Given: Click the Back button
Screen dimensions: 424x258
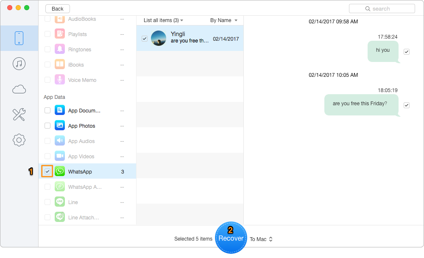Looking at the screenshot, I should tap(57, 8).
